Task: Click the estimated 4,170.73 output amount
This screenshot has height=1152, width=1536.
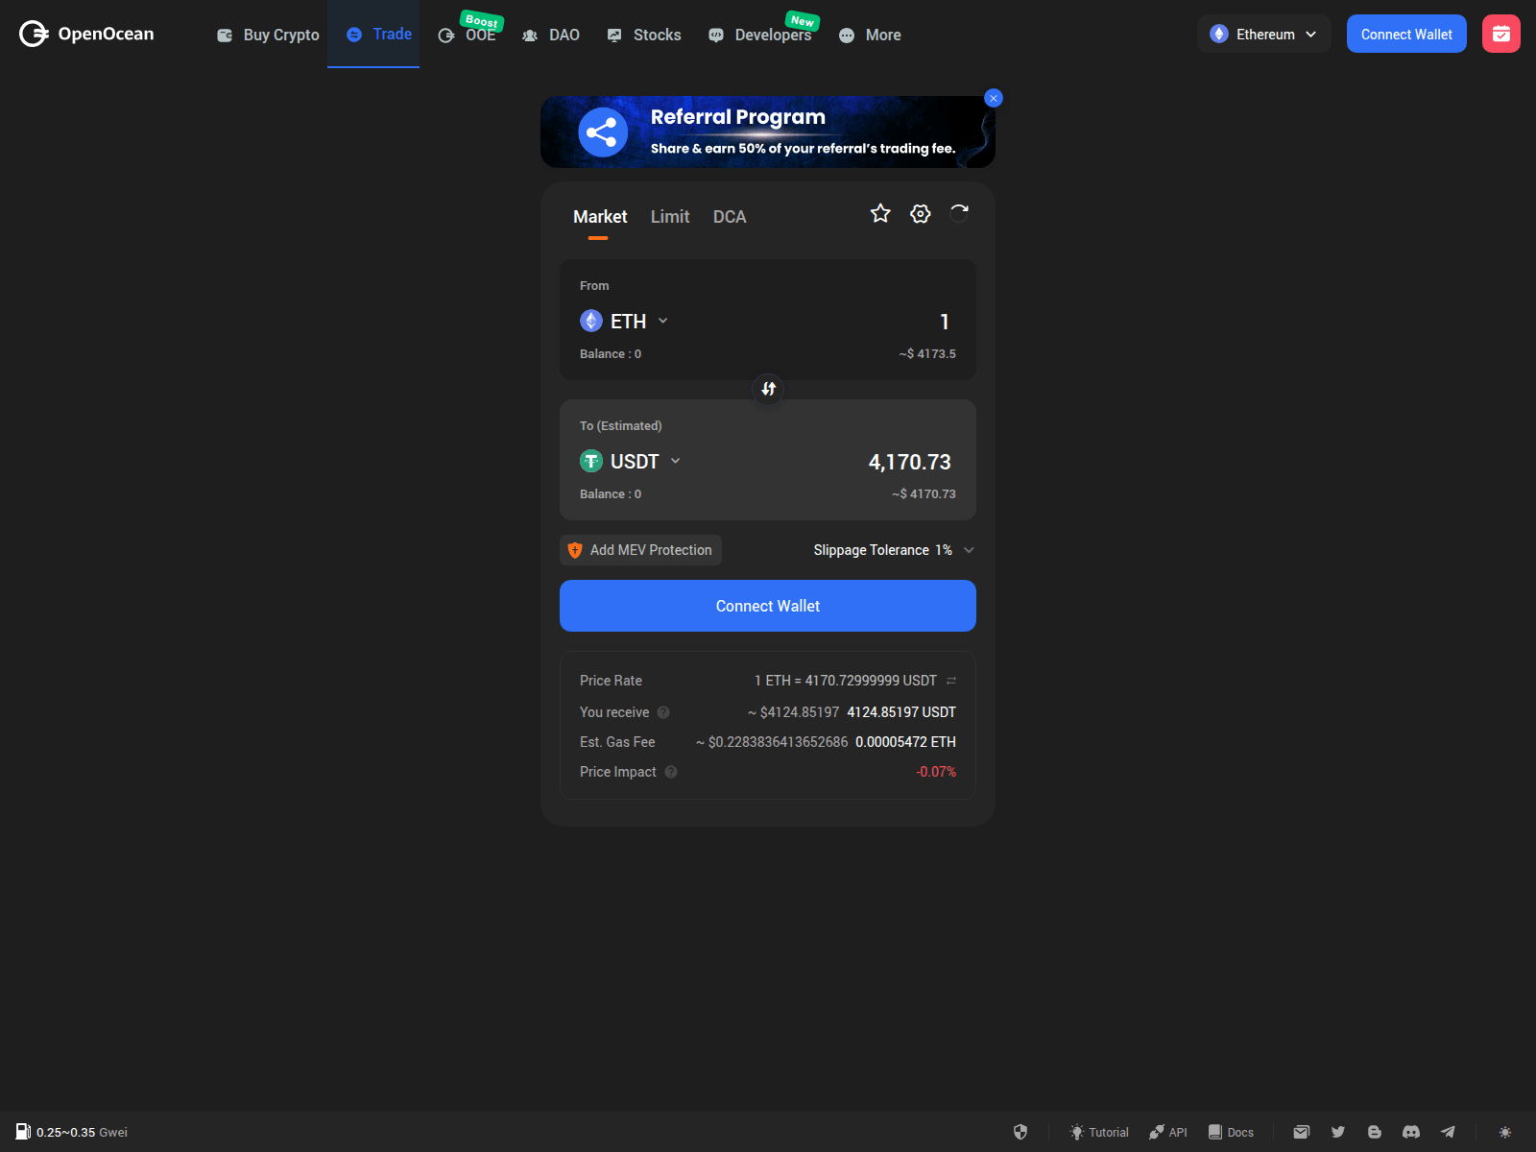Action: pyautogui.click(x=909, y=462)
